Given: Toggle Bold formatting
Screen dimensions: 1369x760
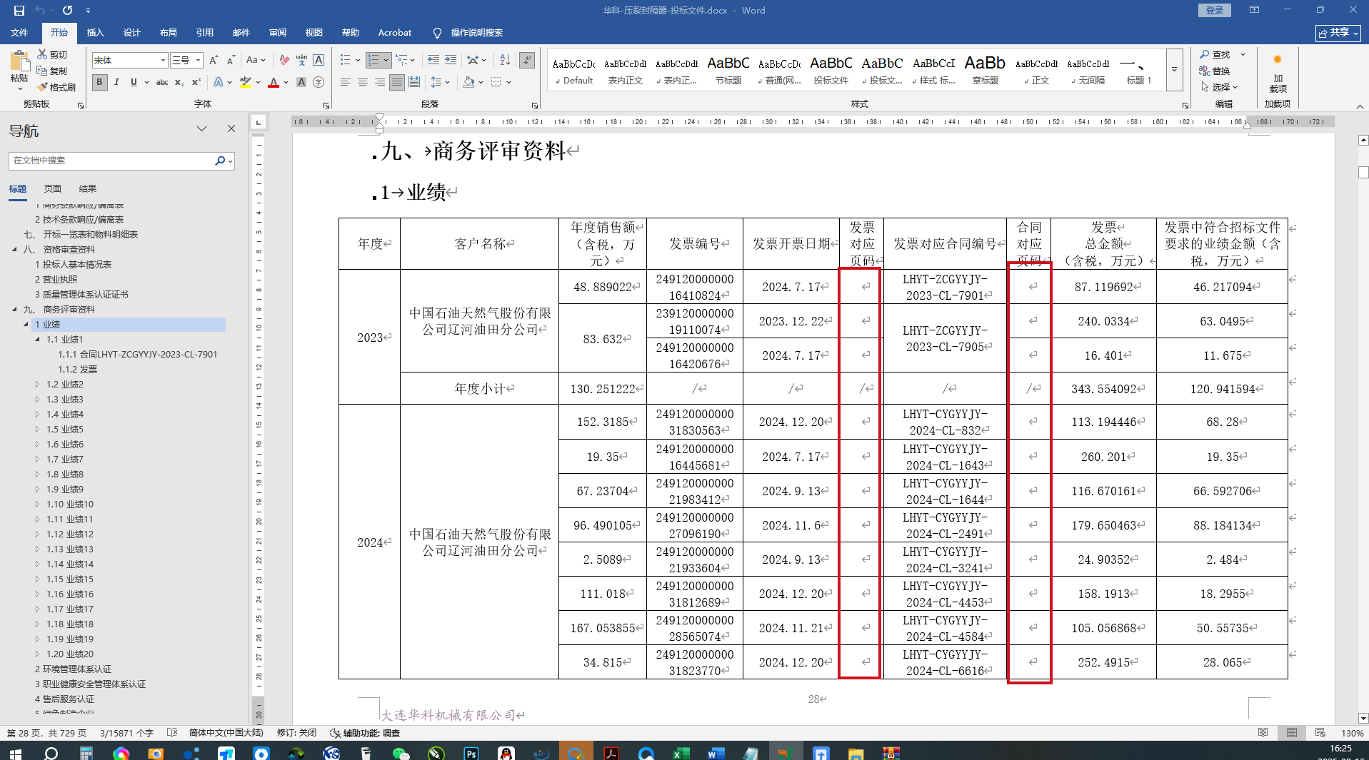Looking at the screenshot, I should [x=99, y=83].
